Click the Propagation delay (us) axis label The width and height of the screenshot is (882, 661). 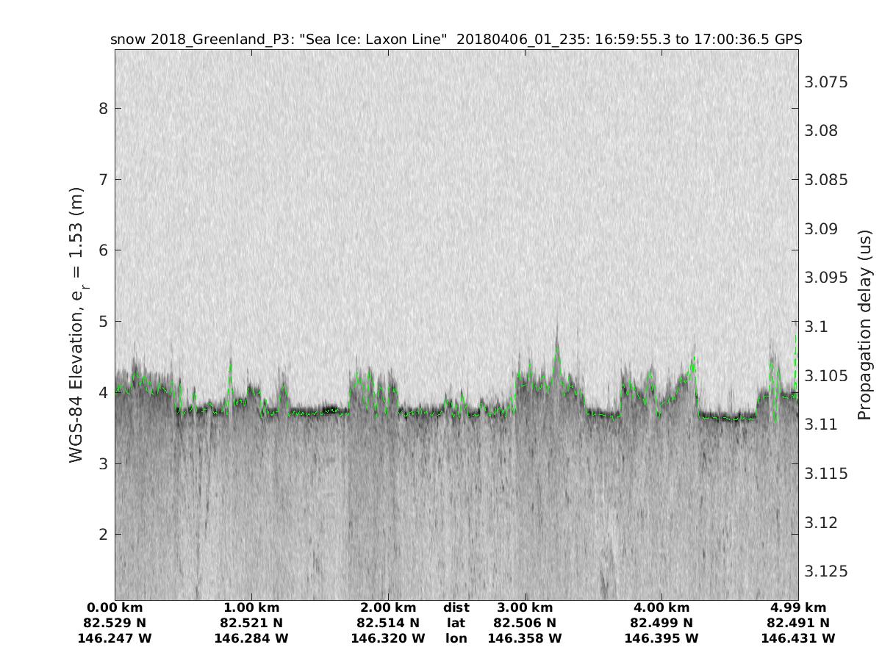864,325
